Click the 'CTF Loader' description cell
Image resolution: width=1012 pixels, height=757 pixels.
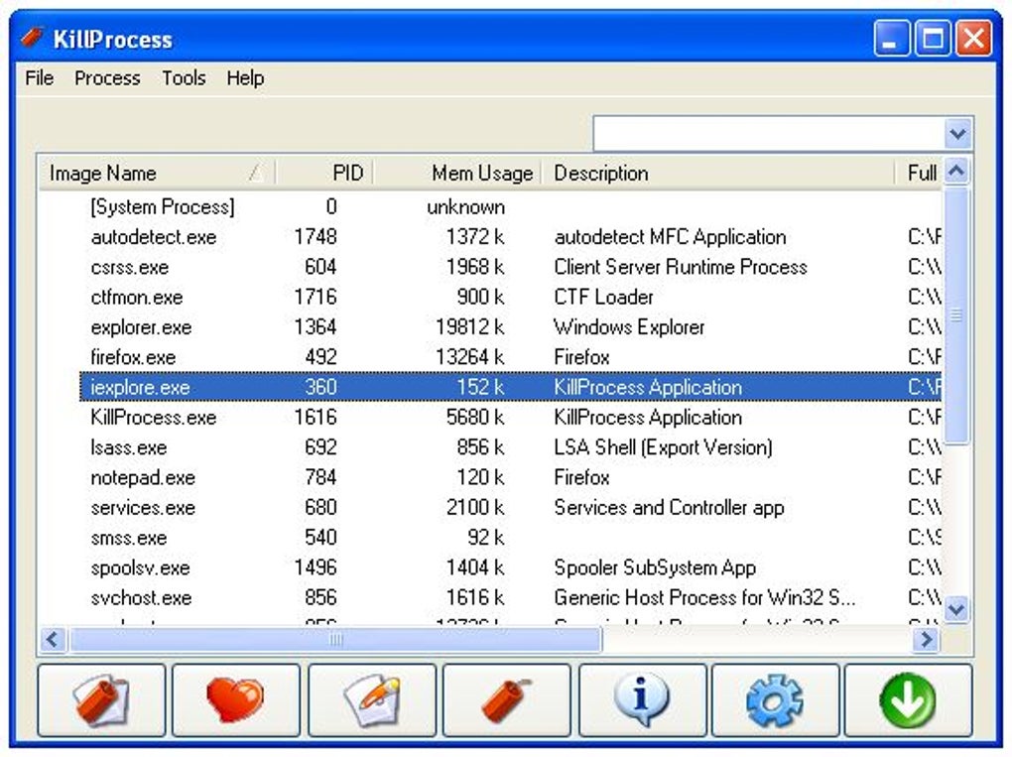[603, 297]
